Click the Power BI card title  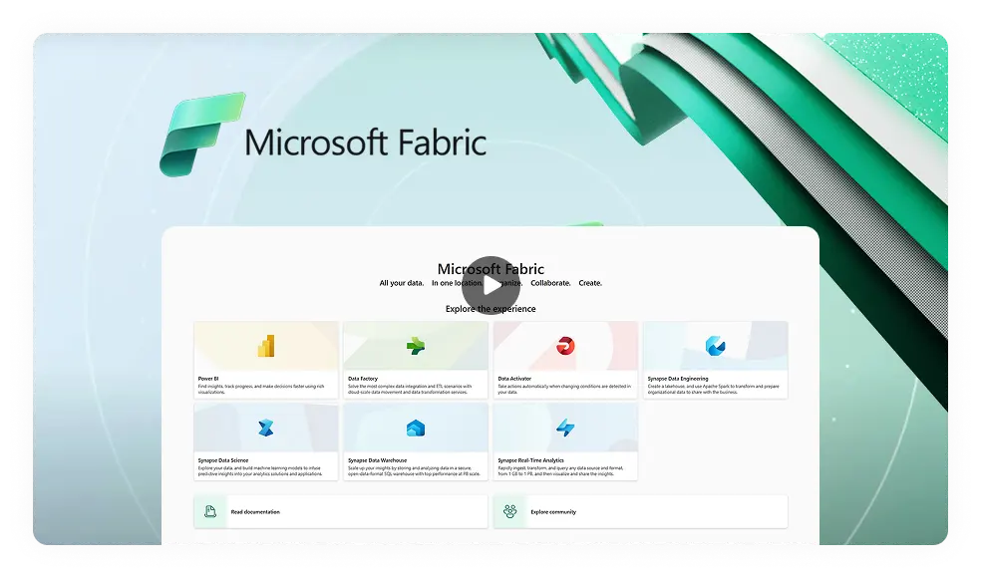tap(208, 379)
